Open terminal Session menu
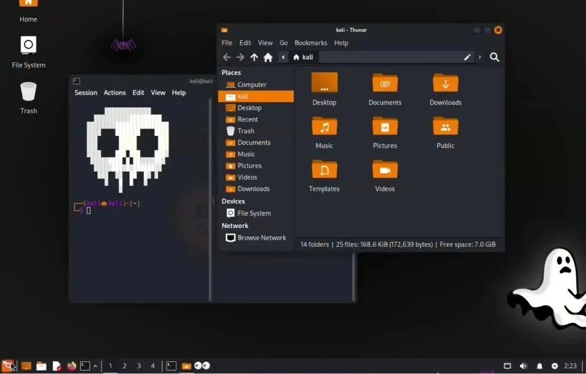Screen dimensions: 586x374 coord(85,93)
